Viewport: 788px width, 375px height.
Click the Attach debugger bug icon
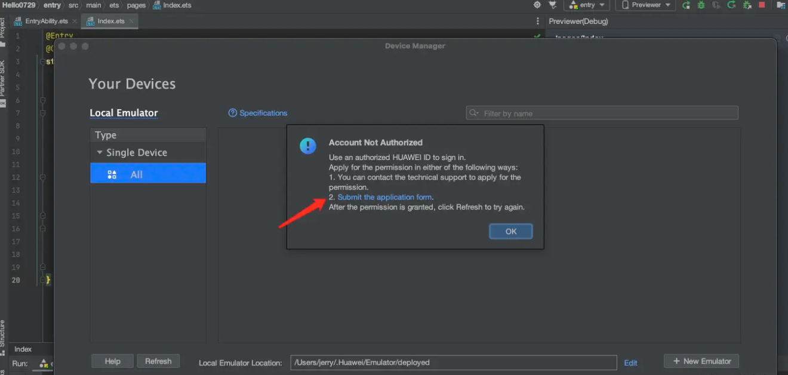point(747,5)
